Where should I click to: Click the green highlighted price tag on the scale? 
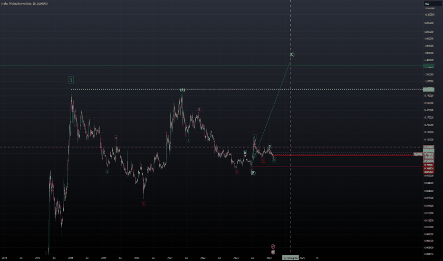[x=429, y=66]
